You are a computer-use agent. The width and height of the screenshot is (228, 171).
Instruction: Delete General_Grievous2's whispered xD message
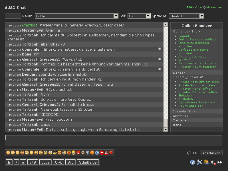160,59
